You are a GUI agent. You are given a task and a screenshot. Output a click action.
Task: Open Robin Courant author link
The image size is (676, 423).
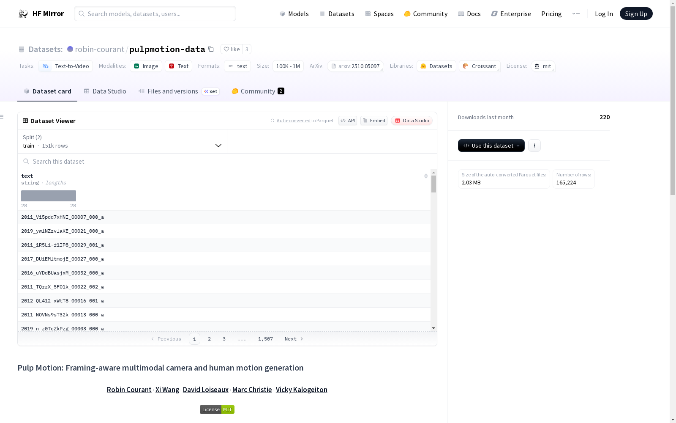click(129, 390)
